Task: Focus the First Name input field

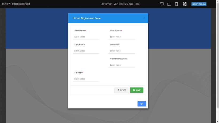Action: [x=86, y=37]
